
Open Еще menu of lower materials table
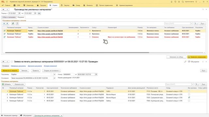(204, 84)
